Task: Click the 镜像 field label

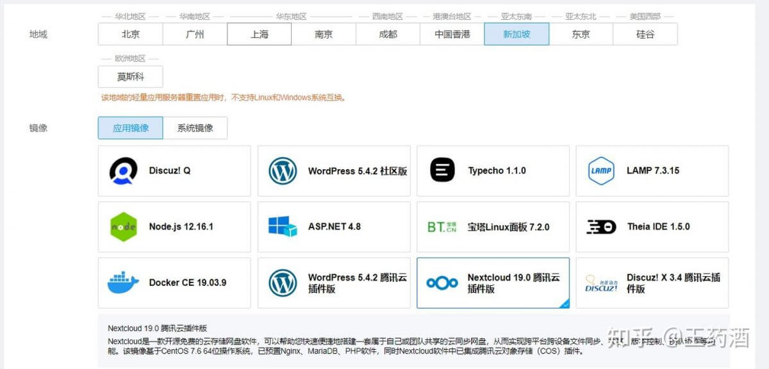Action: pyautogui.click(x=38, y=127)
